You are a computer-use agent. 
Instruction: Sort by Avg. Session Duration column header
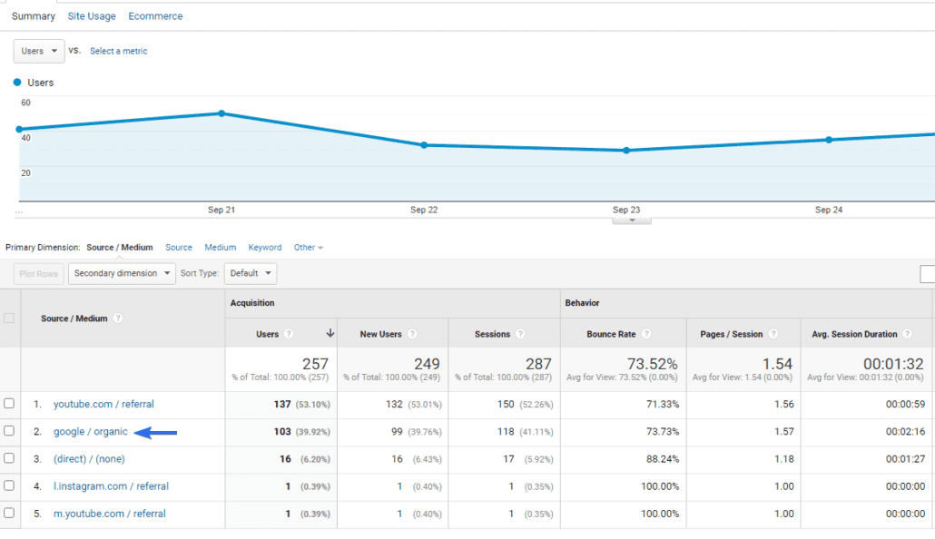[x=854, y=334]
